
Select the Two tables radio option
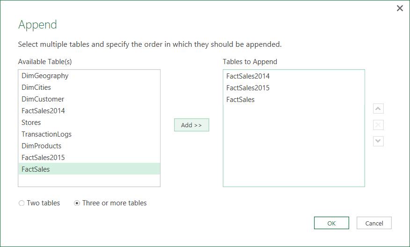point(22,203)
